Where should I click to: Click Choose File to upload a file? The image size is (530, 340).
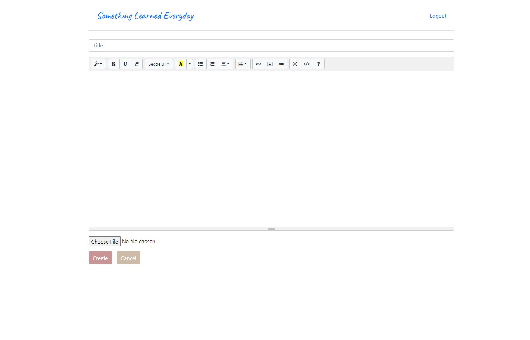point(104,241)
